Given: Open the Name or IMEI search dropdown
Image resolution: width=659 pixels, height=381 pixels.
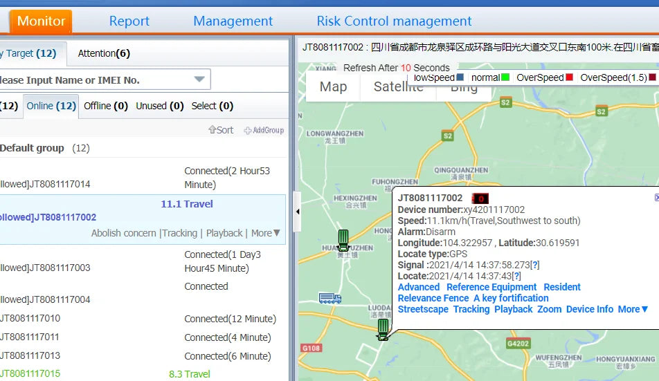Looking at the screenshot, I should pos(200,80).
